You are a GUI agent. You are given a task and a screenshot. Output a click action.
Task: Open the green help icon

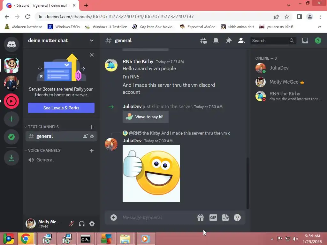click(318, 41)
